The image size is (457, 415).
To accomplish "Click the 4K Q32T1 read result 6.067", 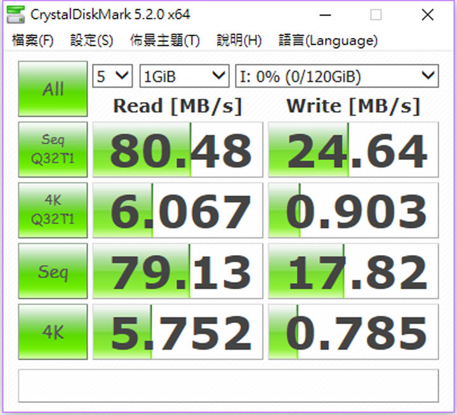I will pyautogui.click(x=178, y=210).
